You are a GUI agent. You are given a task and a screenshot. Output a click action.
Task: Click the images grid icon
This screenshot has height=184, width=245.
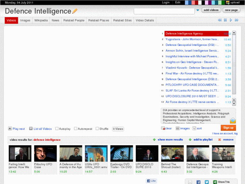(x=178, y=128)
